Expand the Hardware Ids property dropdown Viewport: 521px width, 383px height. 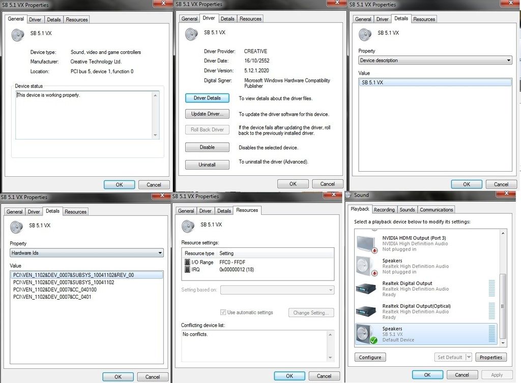click(86, 252)
